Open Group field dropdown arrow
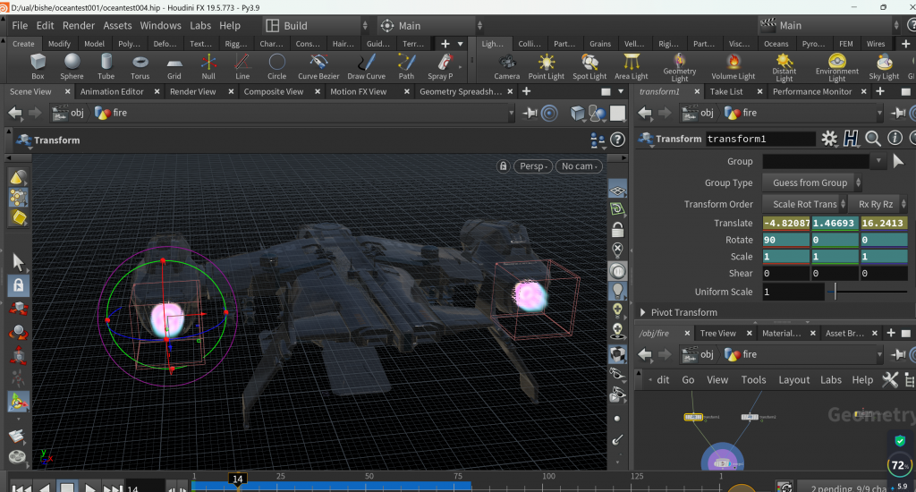916x492 pixels. pyautogui.click(x=878, y=161)
